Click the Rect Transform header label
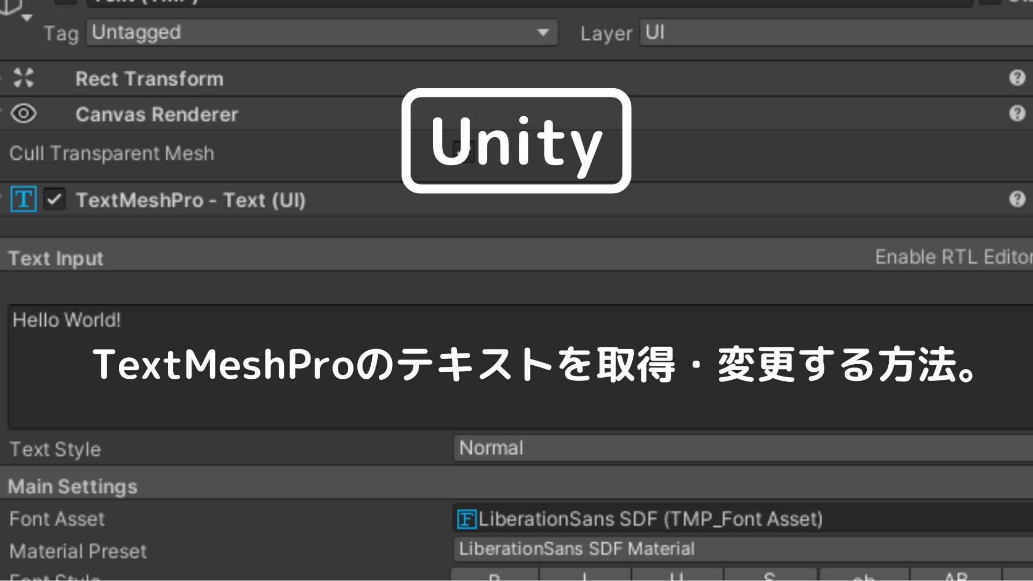 [149, 79]
